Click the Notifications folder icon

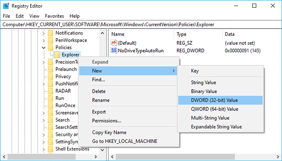[50, 33]
